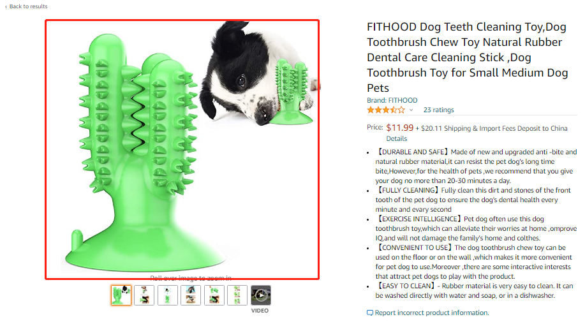585x331 pixels.
Task: Open the 'Brand: FITHOOD' link
Action: [x=392, y=100]
